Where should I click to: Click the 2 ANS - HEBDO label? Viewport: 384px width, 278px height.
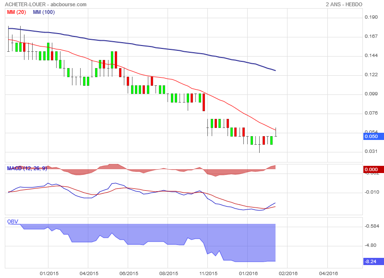point(344,4)
